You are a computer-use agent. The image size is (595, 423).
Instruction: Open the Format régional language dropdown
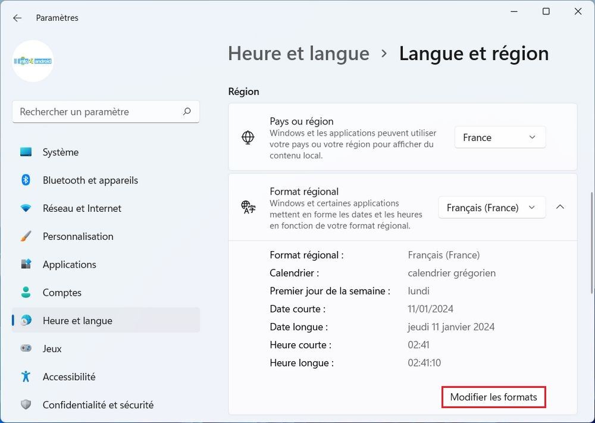491,207
